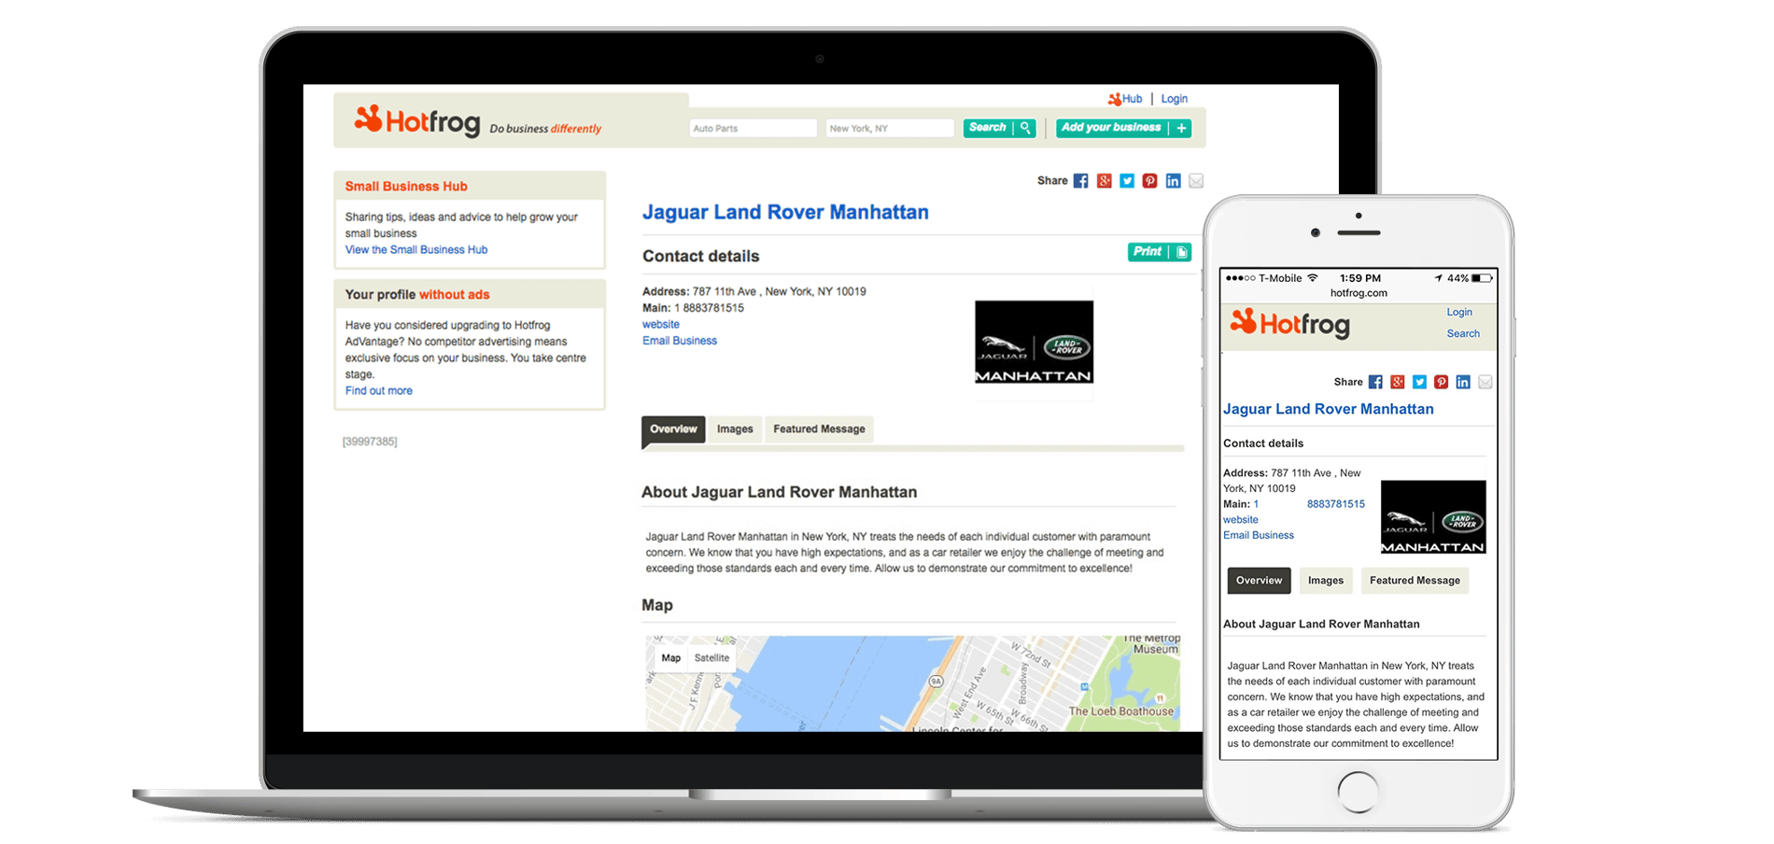This screenshot has width=1774, height=844.
Task: Share via Google Plus icon on laptop
Action: (1104, 181)
